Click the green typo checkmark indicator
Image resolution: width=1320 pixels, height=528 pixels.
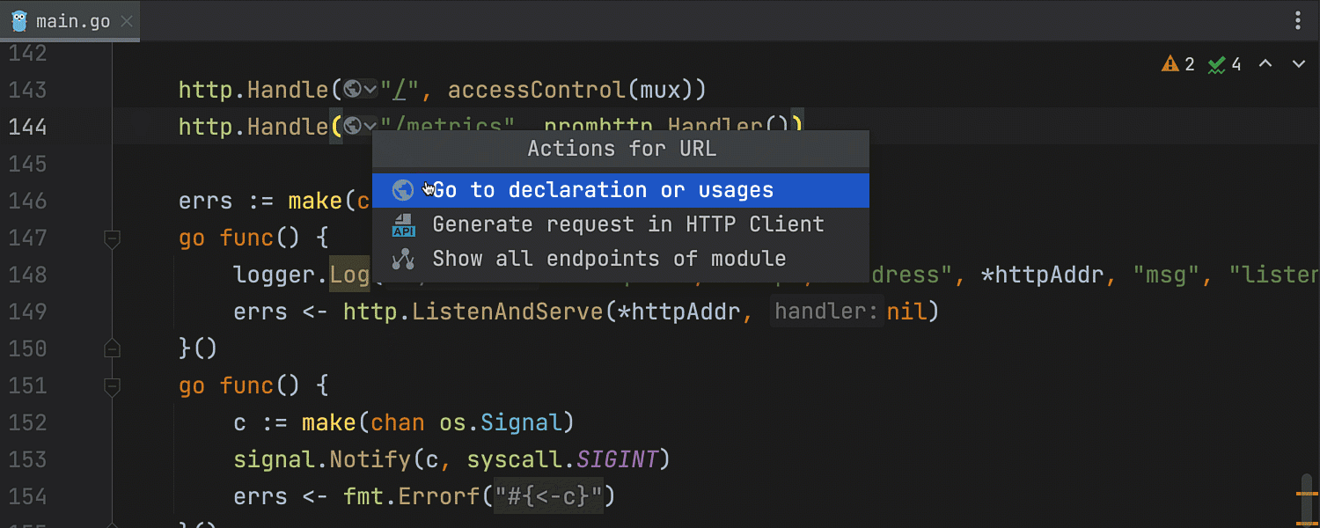coord(1217,64)
